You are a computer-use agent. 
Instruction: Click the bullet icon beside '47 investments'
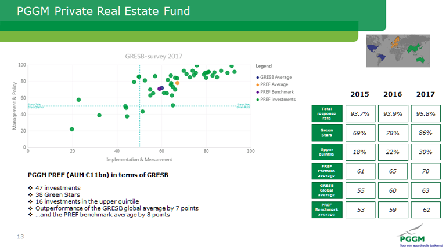(x=31, y=188)
